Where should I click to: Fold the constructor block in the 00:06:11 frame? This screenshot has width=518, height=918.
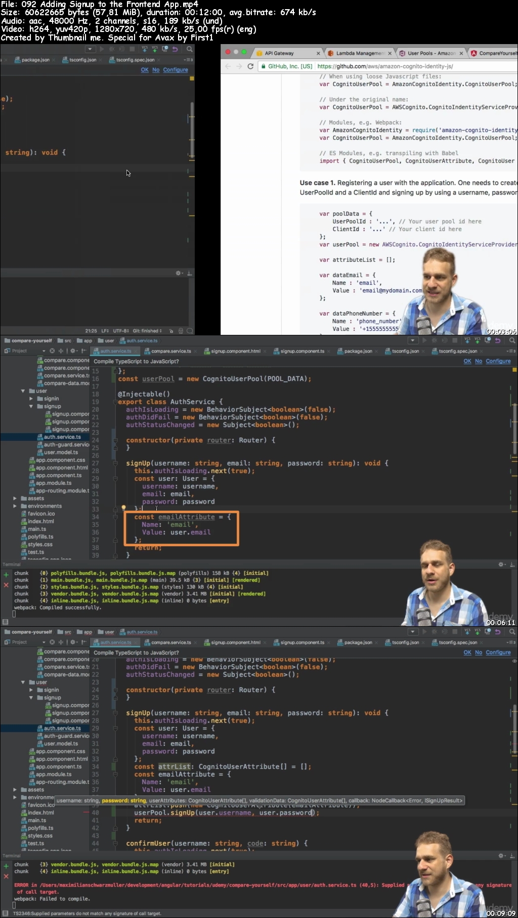click(x=115, y=440)
